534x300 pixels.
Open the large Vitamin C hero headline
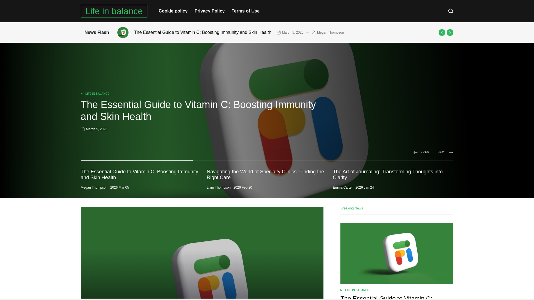coord(198,111)
